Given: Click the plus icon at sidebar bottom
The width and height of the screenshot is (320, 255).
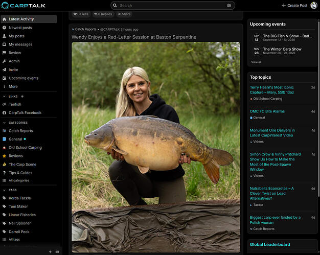Looking at the screenshot, I should pos(50,252).
